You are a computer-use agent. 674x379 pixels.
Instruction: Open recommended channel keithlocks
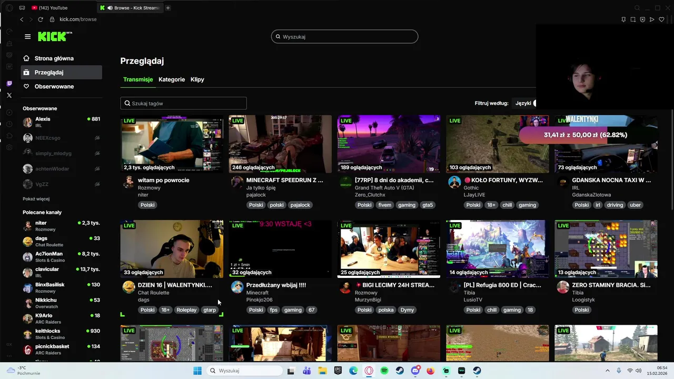(62, 334)
